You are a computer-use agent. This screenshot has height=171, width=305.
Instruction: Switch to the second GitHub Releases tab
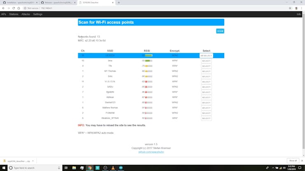pyautogui.click(x=58, y=2)
